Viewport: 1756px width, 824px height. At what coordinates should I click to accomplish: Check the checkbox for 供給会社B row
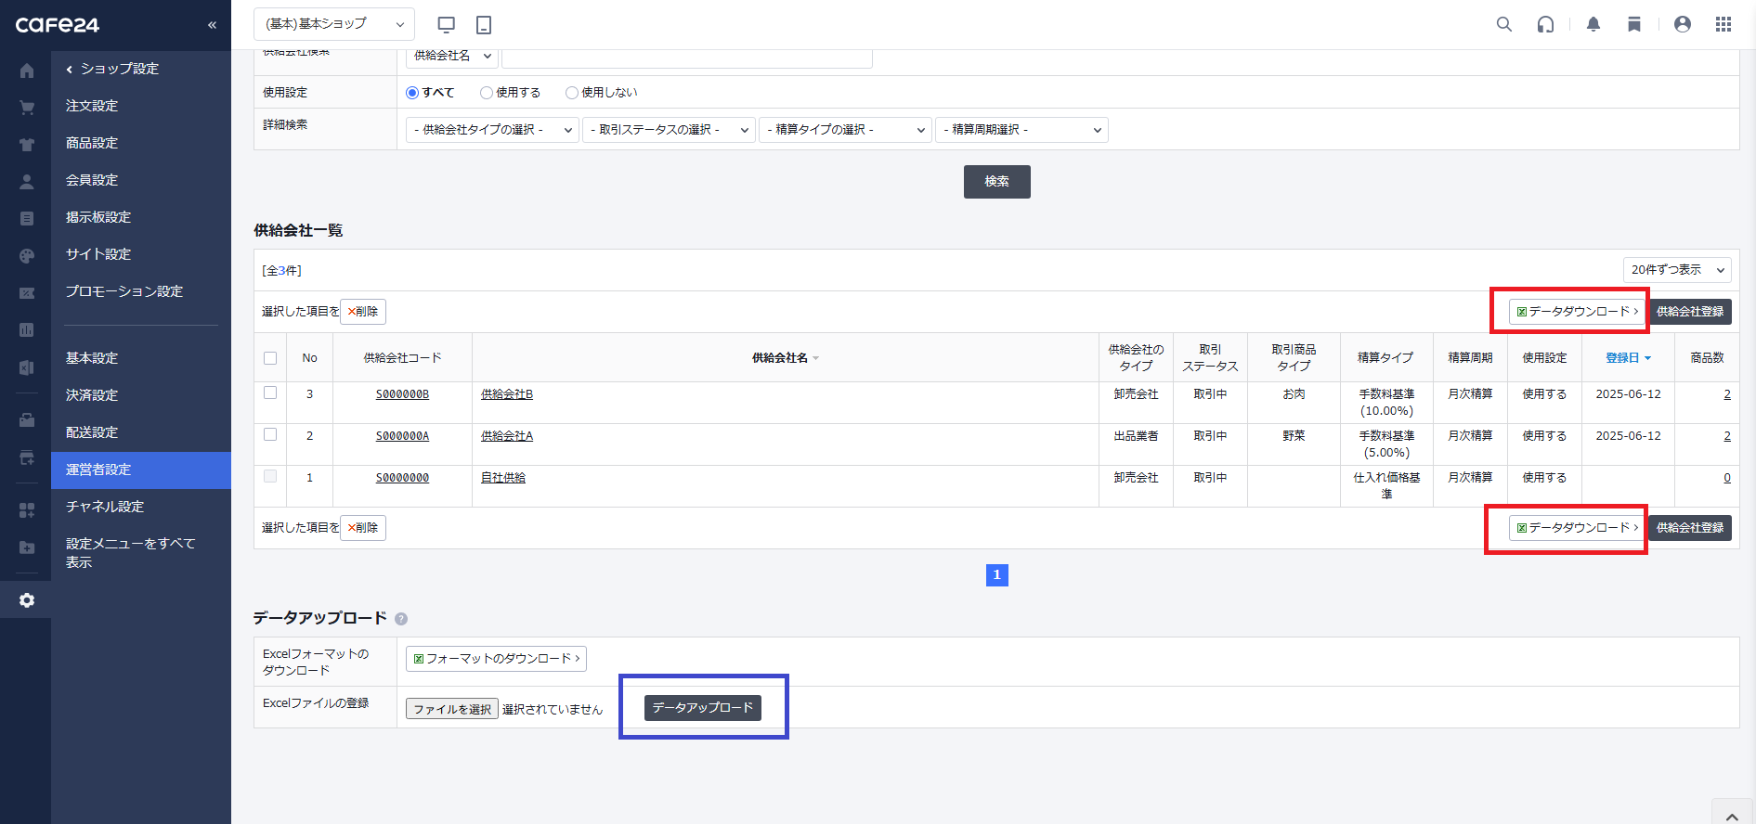pos(270,393)
